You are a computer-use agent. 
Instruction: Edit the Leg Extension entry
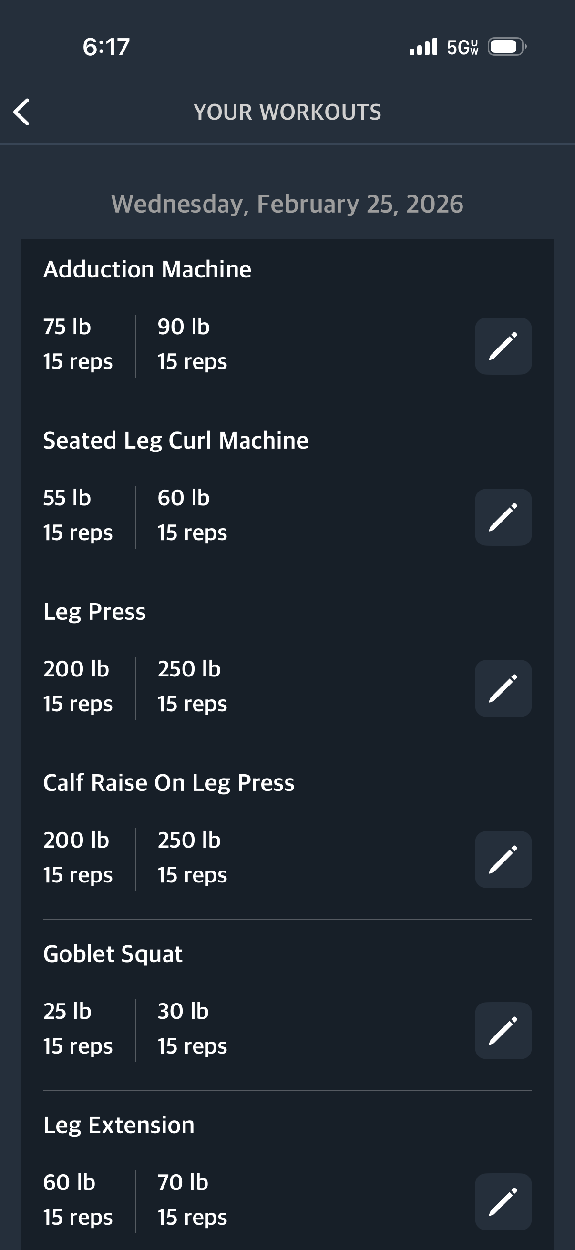coord(503,1201)
